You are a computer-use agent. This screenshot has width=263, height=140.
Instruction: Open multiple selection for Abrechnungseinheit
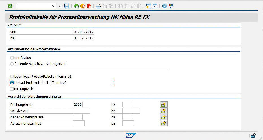click(164, 123)
